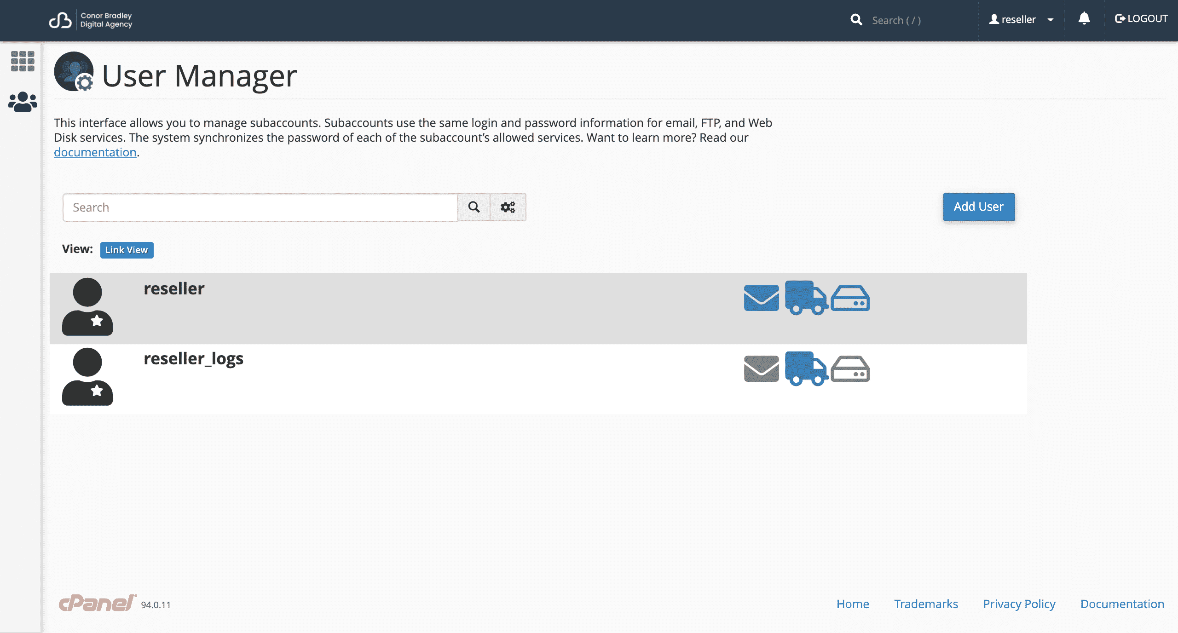Click the Conor Bradley Digital Agency logo
This screenshot has width=1178, height=633.
point(91,20)
